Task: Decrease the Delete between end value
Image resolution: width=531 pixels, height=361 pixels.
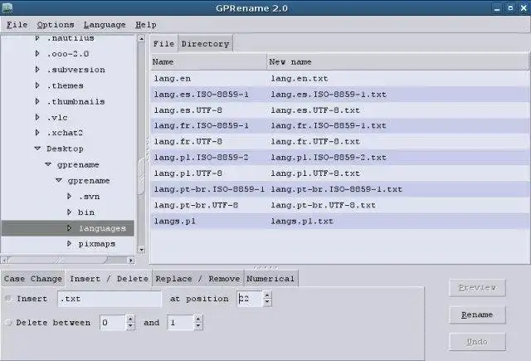Action: click(x=198, y=326)
